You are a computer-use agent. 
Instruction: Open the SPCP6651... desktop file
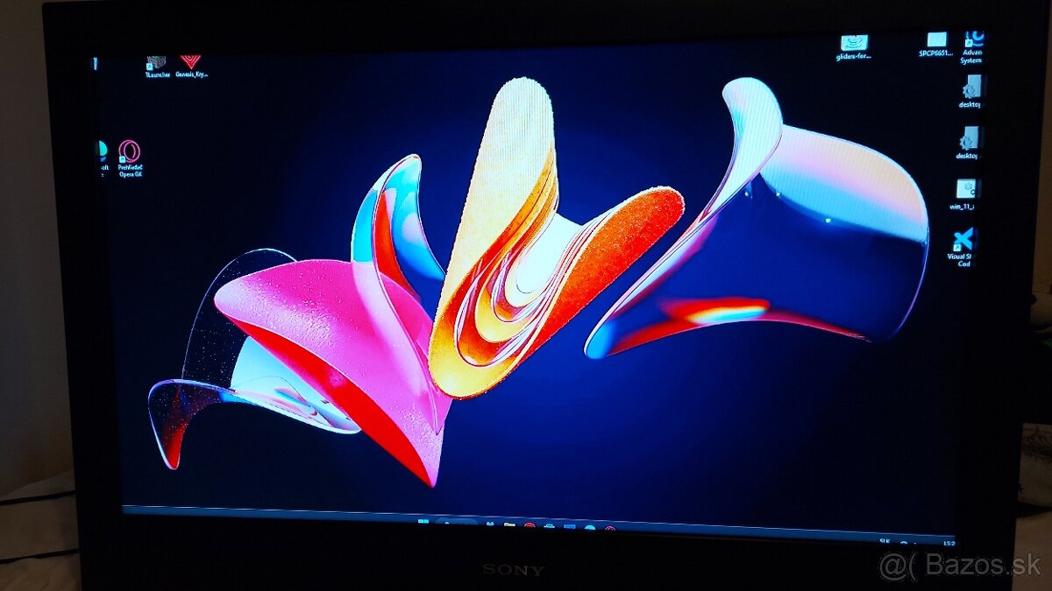pyautogui.click(x=936, y=45)
